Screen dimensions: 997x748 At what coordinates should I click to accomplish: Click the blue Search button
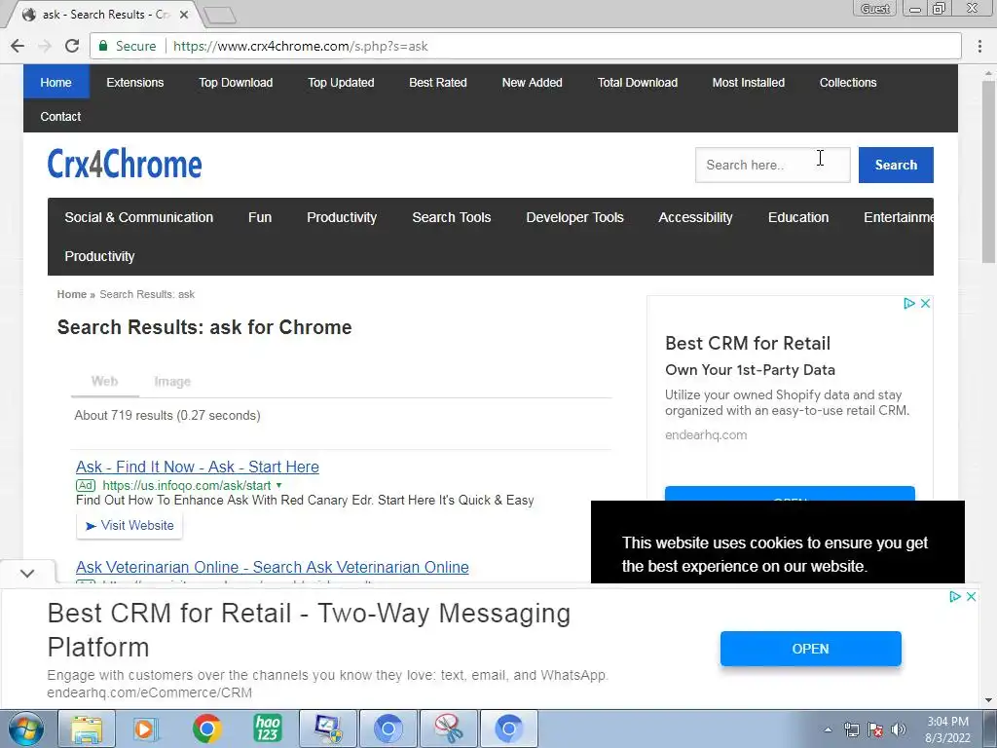(896, 165)
